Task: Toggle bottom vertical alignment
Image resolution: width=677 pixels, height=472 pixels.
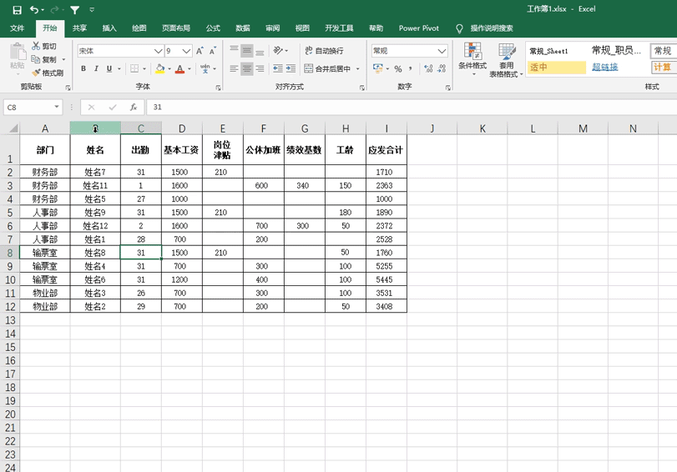Action: click(260, 51)
